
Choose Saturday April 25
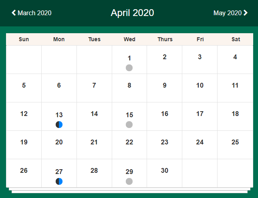click(x=235, y=142)
